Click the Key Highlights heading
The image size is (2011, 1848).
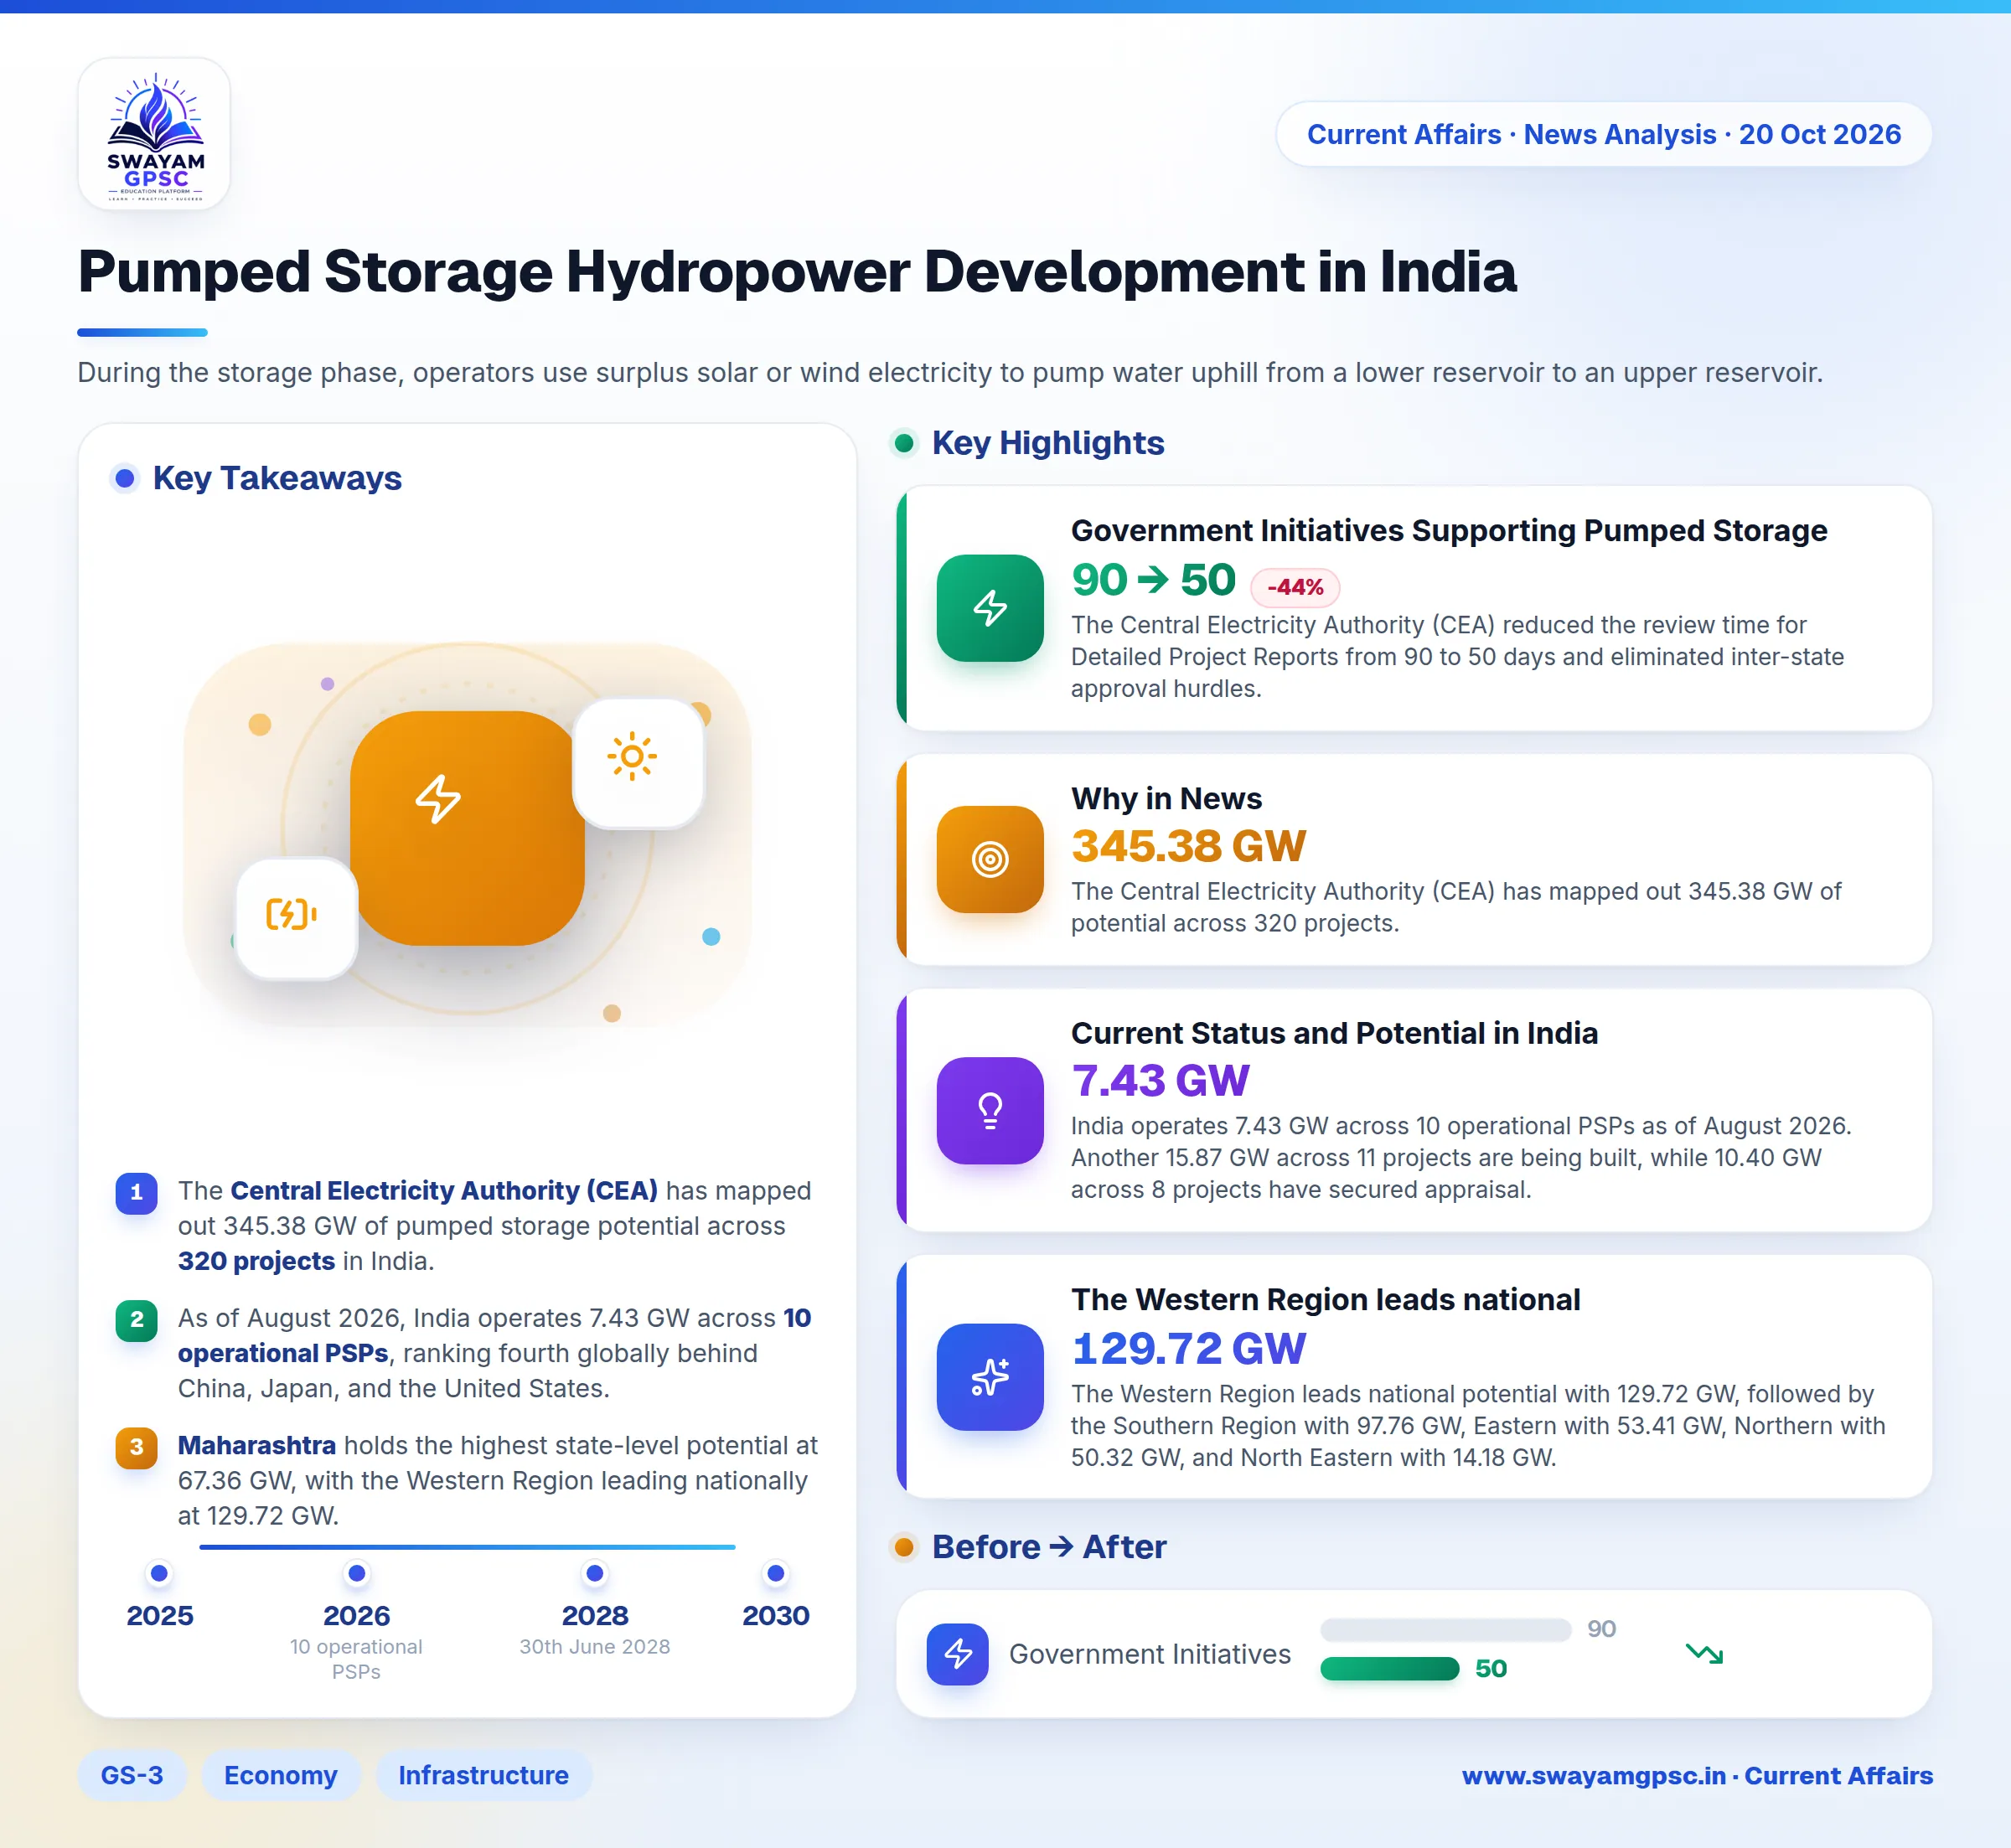point(1048,443)
